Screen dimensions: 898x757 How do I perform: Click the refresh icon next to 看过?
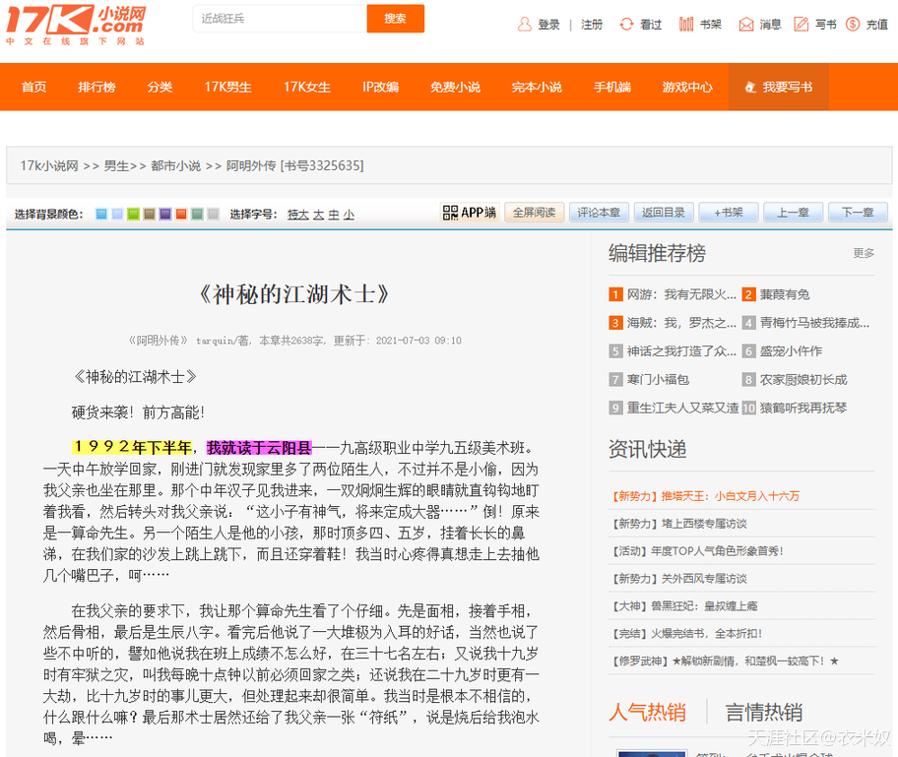pos(626,24)
